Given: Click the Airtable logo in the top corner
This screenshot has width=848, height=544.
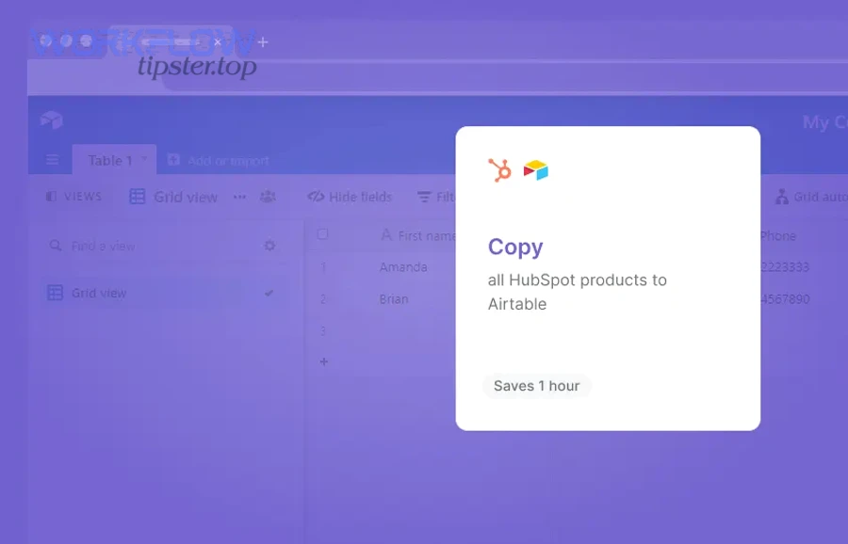Looking at the screenshot, I should click(52, 119).
